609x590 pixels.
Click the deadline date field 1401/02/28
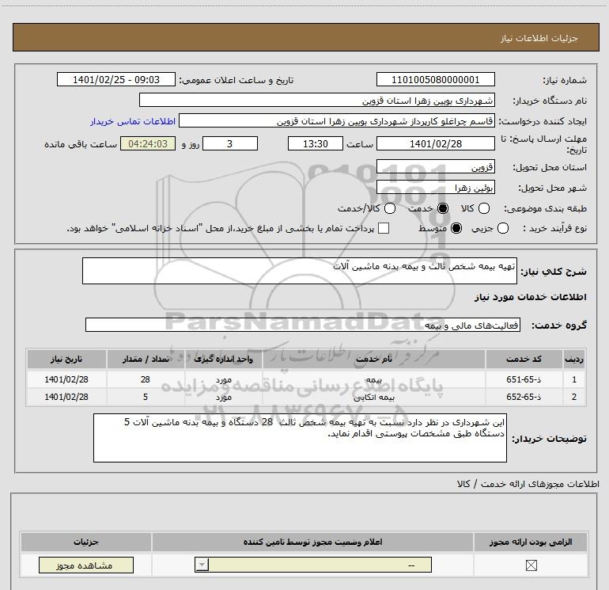pos(435,143)
